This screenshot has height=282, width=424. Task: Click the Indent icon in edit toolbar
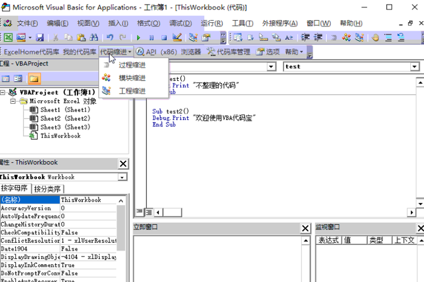tap(305, 37)
